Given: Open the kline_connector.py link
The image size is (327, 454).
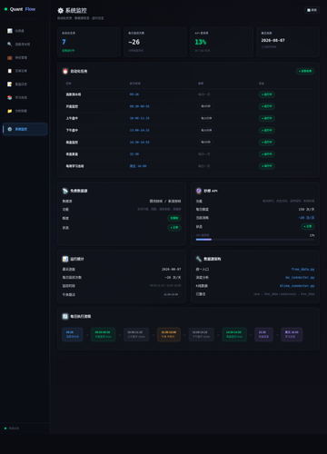Looking at the screenshot, I should click(297, 286).
